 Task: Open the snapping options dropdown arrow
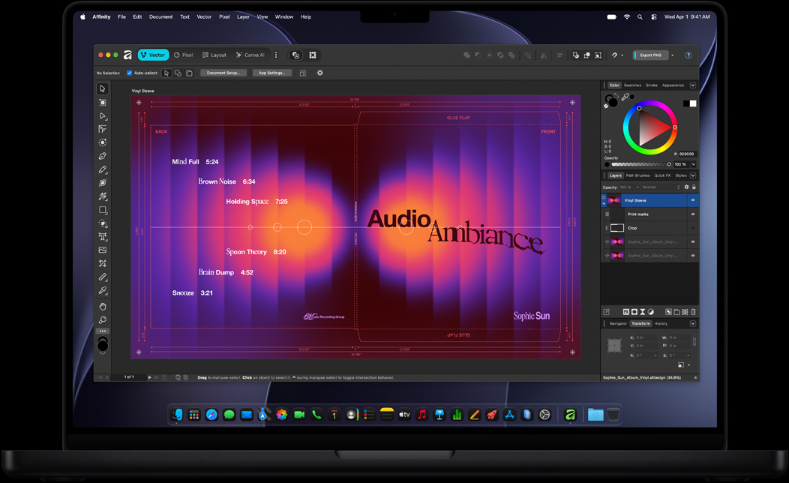pos(622,55)
